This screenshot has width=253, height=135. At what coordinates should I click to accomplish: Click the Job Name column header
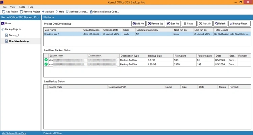click(x=63, y=30)
